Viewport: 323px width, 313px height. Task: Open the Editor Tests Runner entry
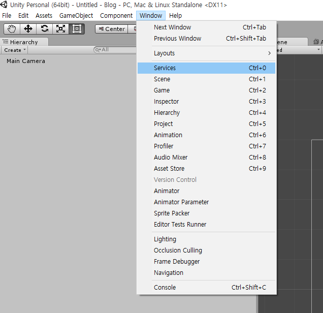[x=206, y=224]
